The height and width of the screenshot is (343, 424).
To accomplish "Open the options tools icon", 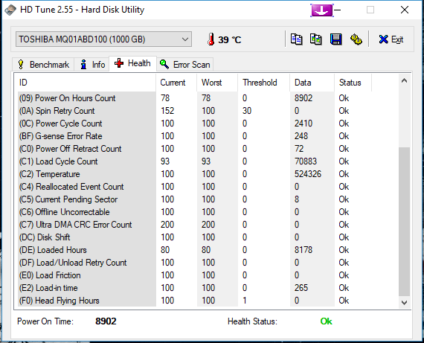I will 356,39.
